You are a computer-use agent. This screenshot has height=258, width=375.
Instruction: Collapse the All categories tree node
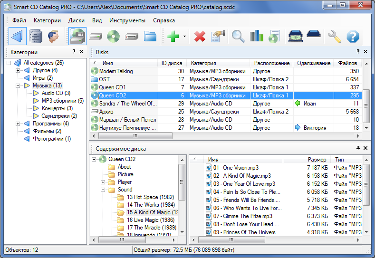click(9, 63)
